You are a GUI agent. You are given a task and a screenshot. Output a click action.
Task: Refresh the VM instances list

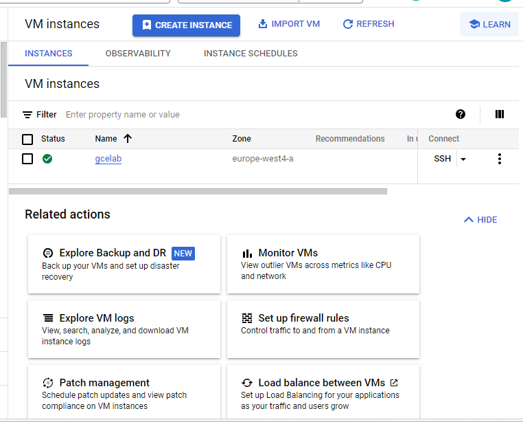369,24
